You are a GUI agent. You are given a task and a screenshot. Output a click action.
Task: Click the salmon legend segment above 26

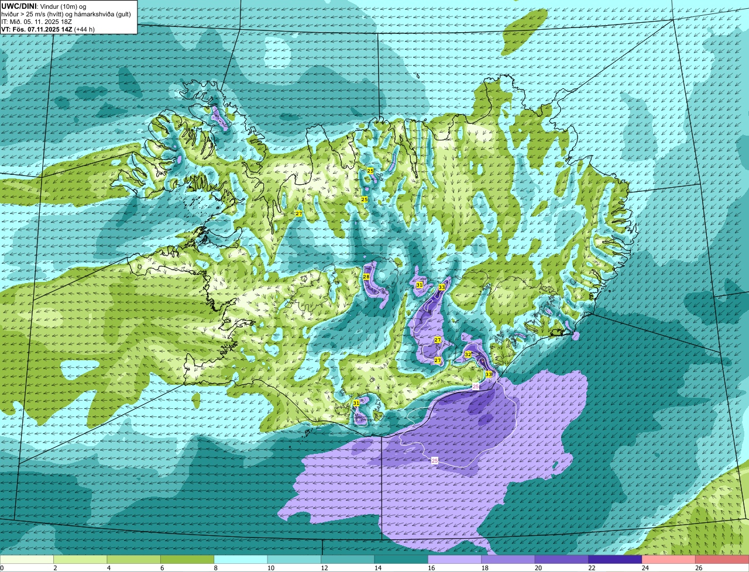(722, 559)
